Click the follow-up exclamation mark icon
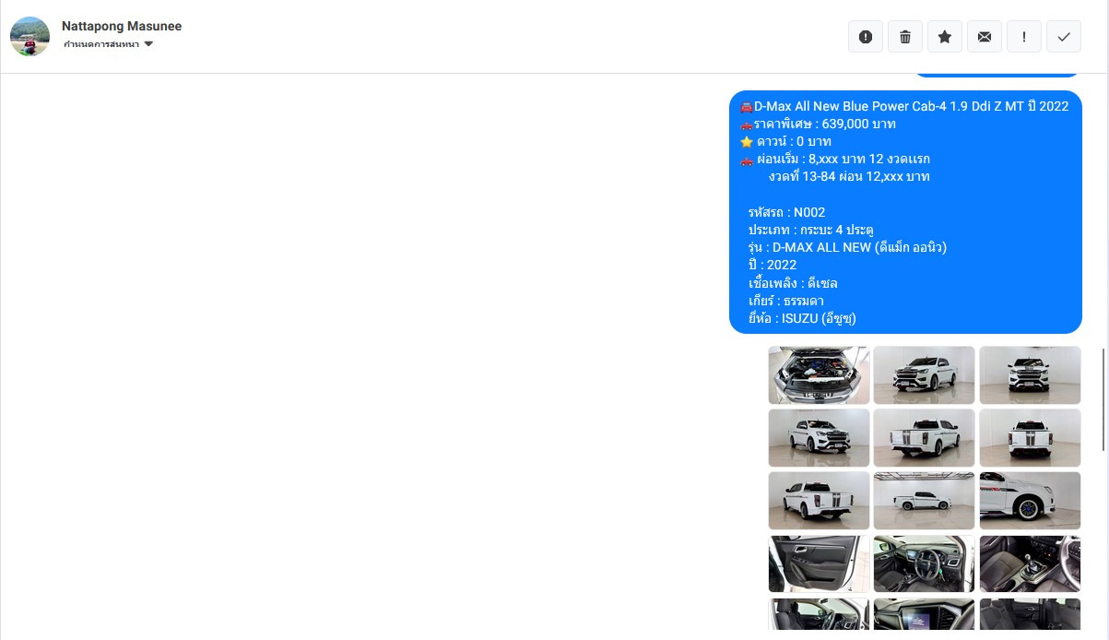The width and height of the screenshot is (1109, 640). [1024, 37]
